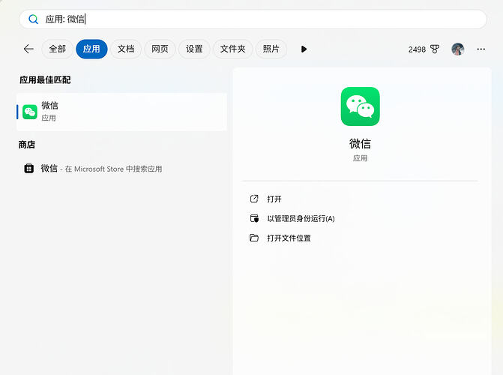The image size is (503, 375).
Task: Go back with the left arrow
Action: (x=28, y=49)
